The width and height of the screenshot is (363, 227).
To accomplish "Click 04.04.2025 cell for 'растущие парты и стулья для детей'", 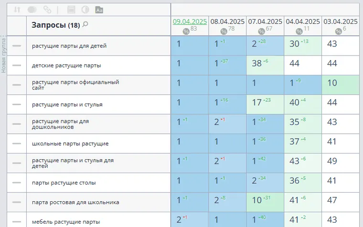I will pyautogui.click(x=303, y=163).
